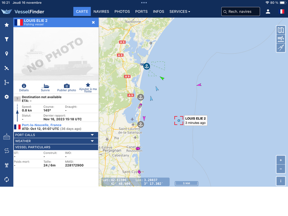Zoom out the map with minus button
The image size is (288, 216).
click(x=281, y=169)
